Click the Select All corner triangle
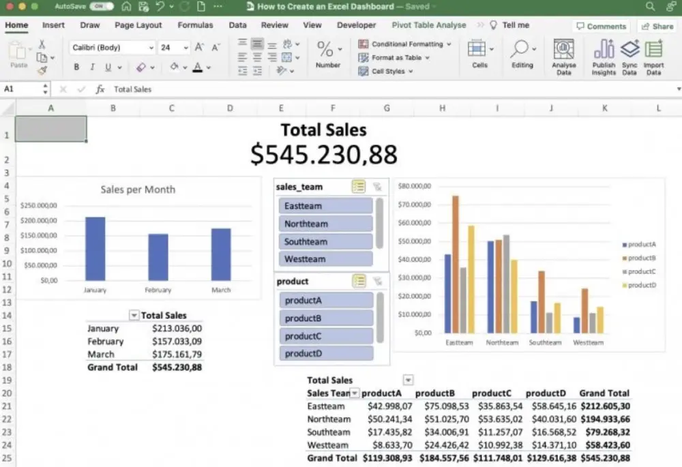The height and width of the screenshot is (467, 682). point(8,108)
